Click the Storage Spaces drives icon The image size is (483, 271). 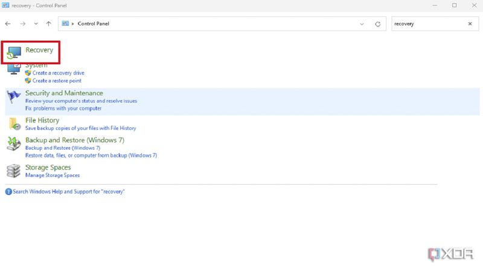13,171
